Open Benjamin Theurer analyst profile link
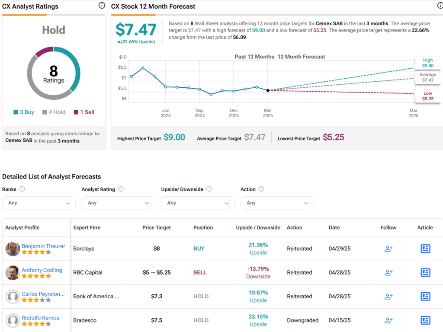The height and width of the screenshot is (332, 443). (43, 246)
